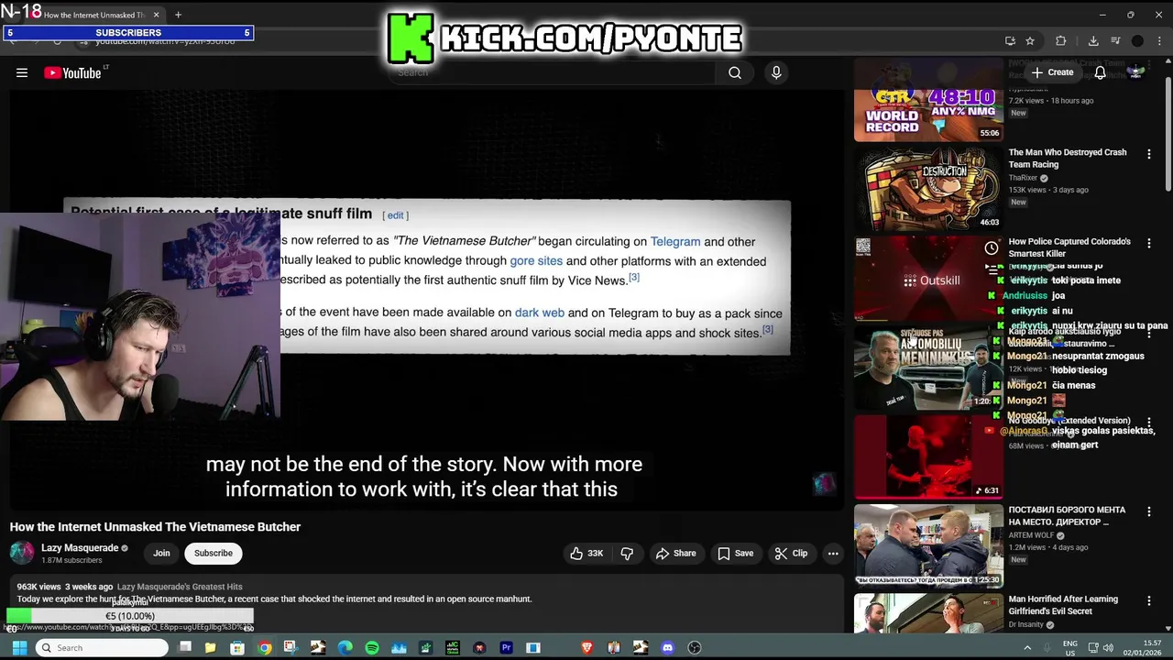The height and width of the screenshot is (660, 1173).
Task: Click the YouTube search input field
Action: pos(554,72)
